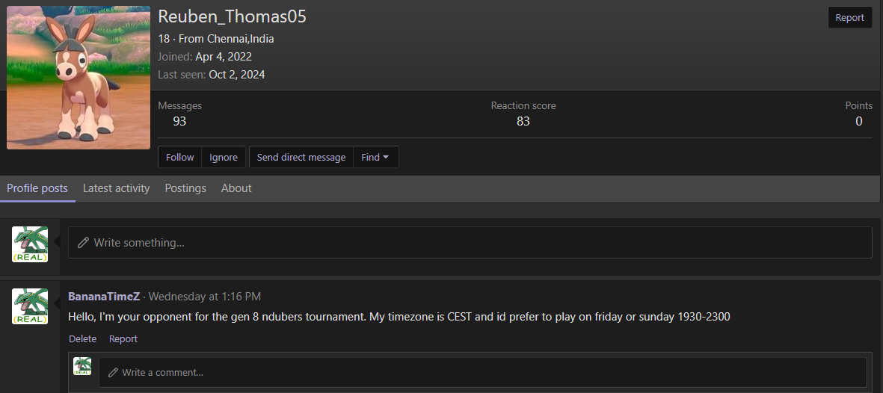Click into the Write a comment field
Image resolution: width=883 pixels, height=393 pixels.
click(x=486, y=372)
